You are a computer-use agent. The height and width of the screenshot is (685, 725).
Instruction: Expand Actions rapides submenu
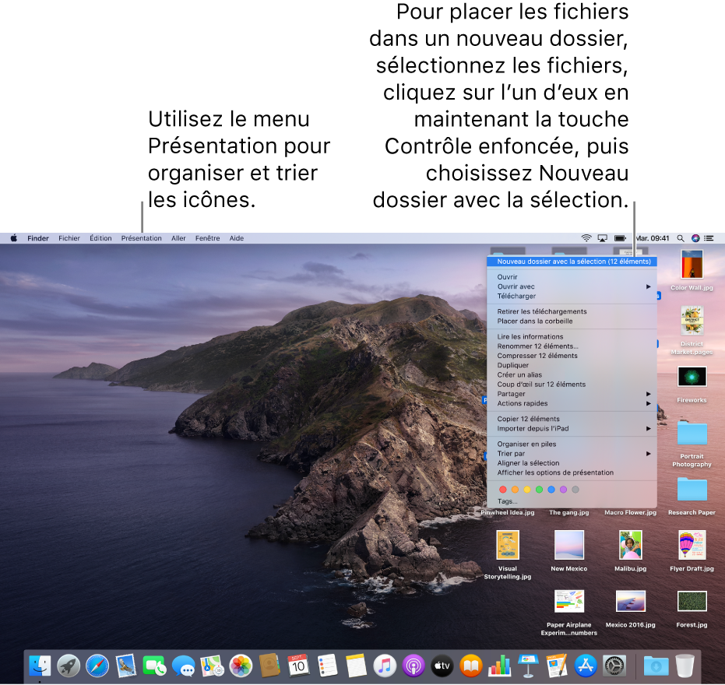click(572, 403)
